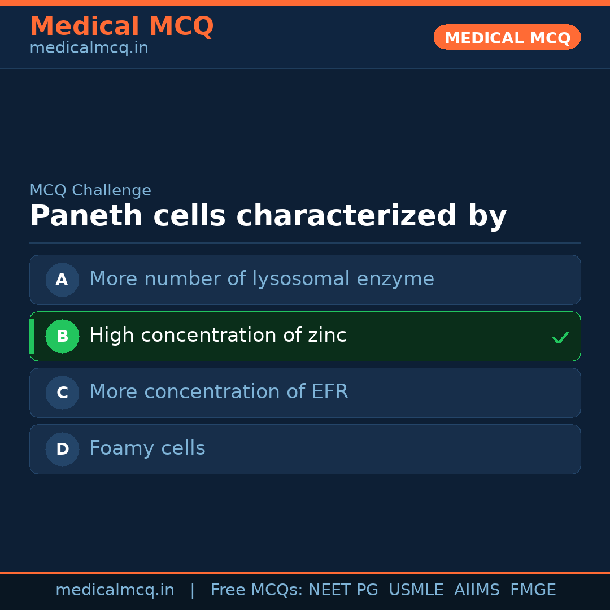Click USMLE in the footer

tap(416, 590)
